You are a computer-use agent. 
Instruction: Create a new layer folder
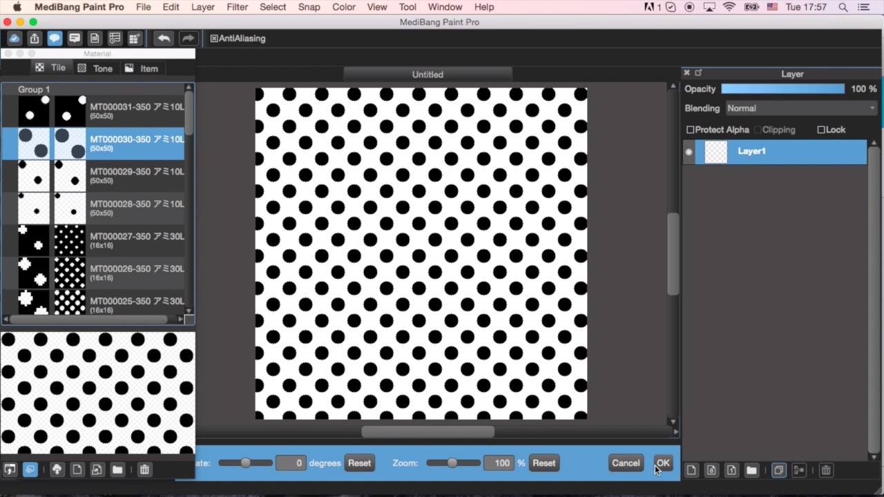pyautogui.click(x=751, y=470)
